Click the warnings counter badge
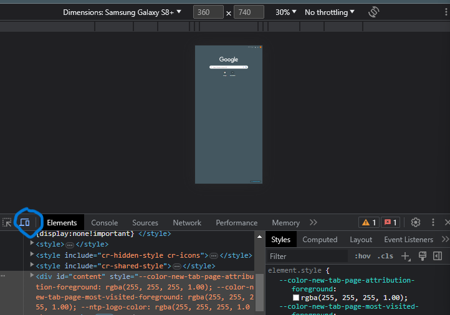 click(x=369, y=222)
